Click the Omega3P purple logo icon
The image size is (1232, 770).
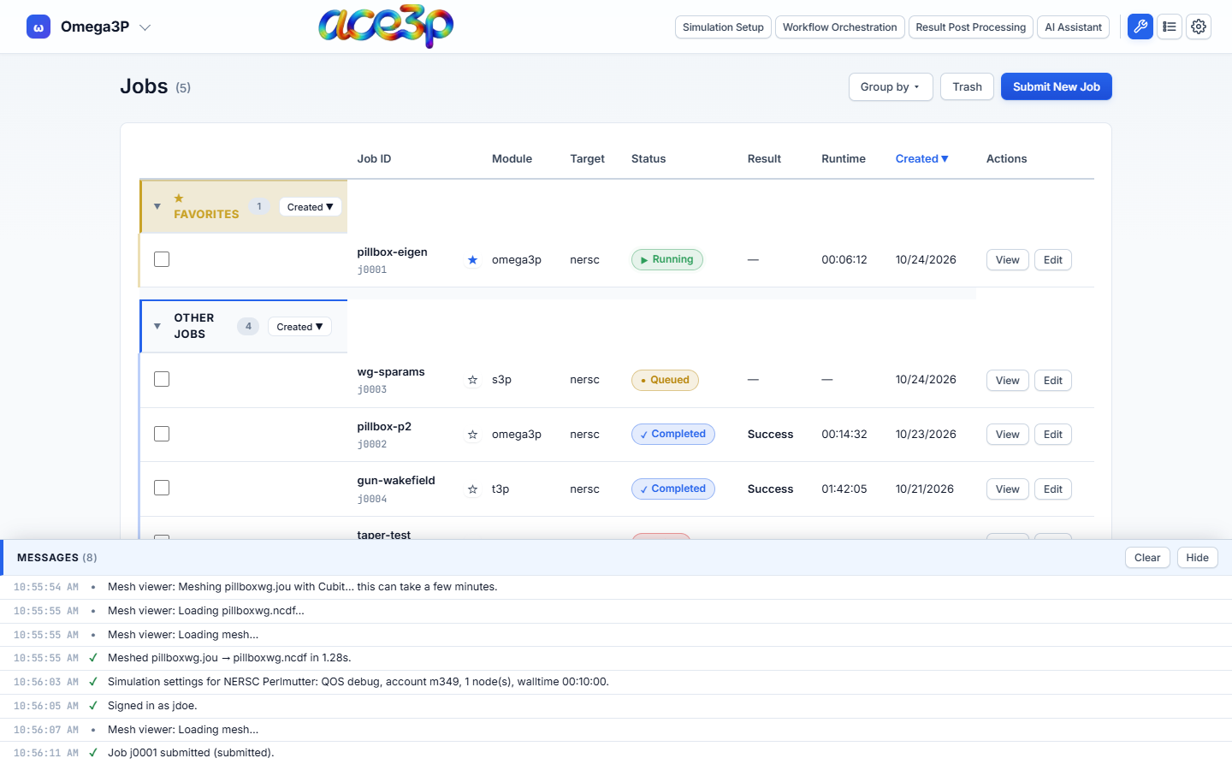tap(38, 27)
